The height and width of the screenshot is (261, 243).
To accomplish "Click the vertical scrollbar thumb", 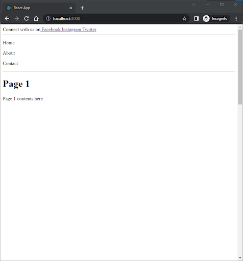I will [240, 67].
